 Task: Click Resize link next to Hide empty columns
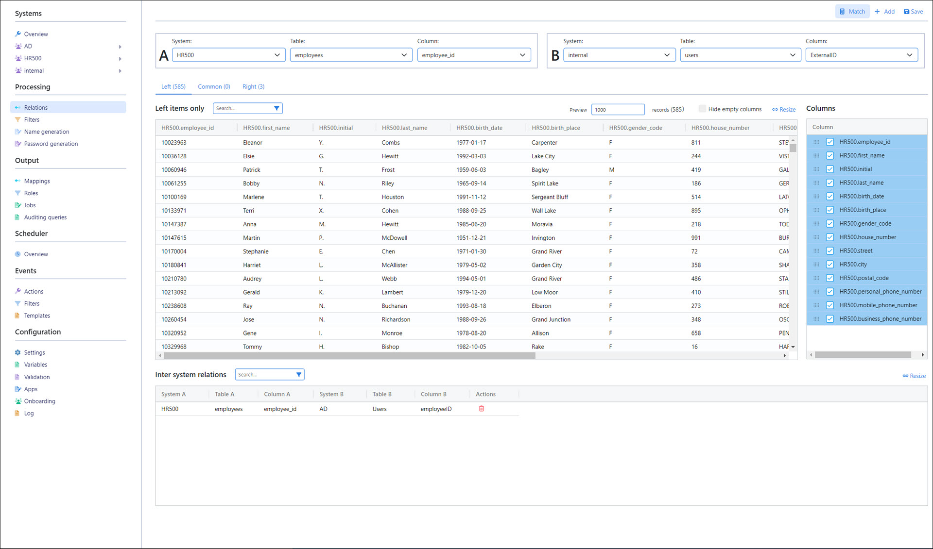[x=784, y=109]
